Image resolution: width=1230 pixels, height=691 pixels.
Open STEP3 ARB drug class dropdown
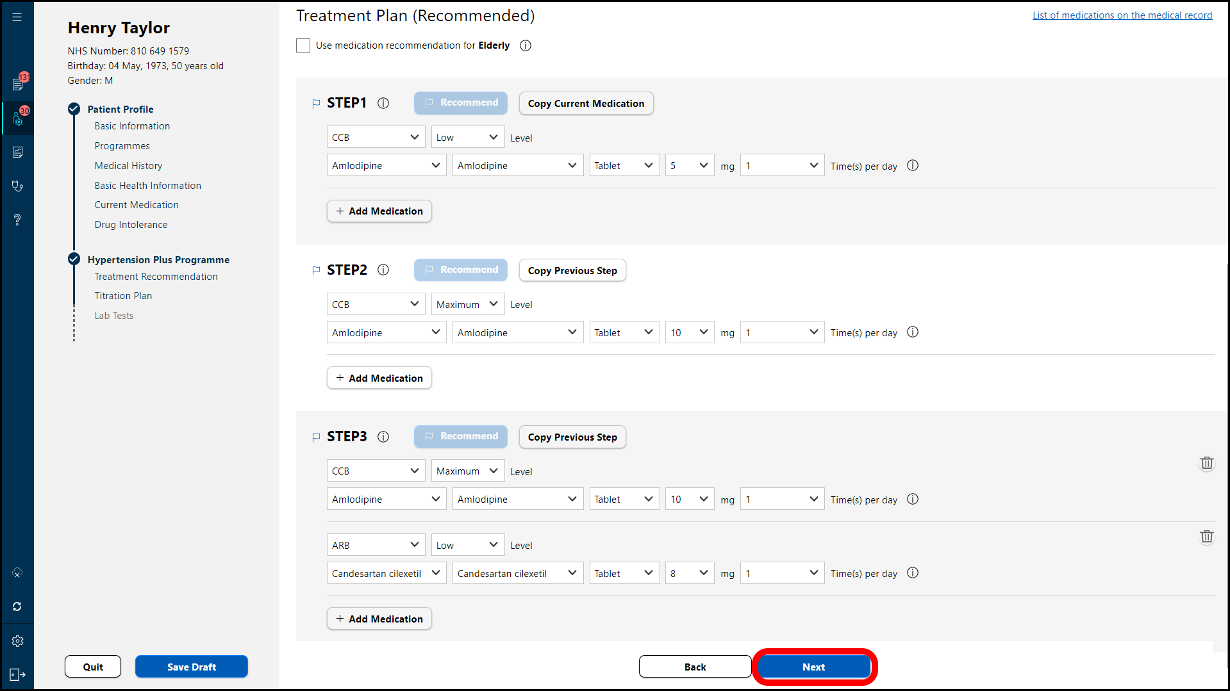[375, 545]
